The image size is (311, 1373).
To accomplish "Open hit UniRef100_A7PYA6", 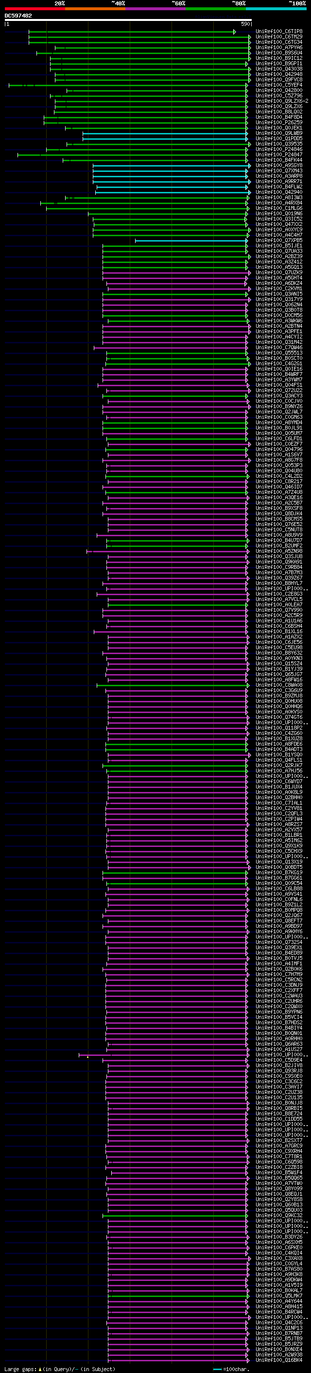I will tap(279, 47).
